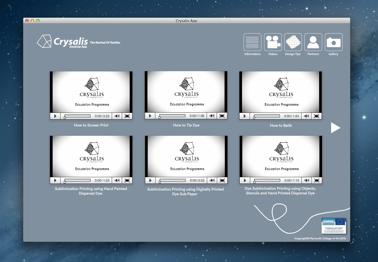Seek in Hand Painted Dispersal Dye progress bar
The height and width of the screenshot is (262, 378).
tap(77, 180)
